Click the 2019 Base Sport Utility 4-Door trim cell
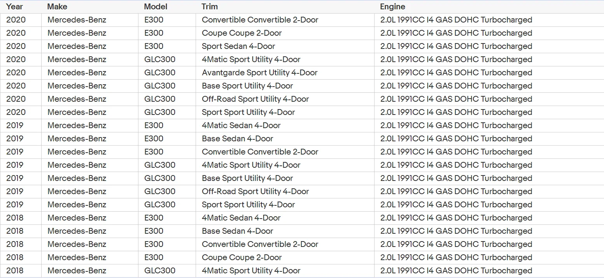604x278 pixels. click(x=247, y=178)
